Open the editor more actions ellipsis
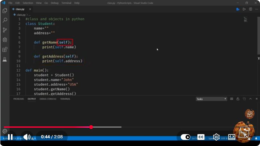Viewport: 260px width, 146px height. [x=257, y=9]
